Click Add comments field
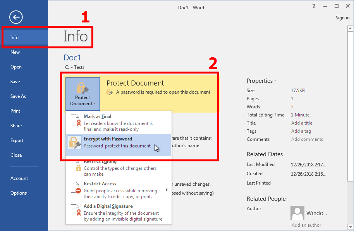The height and width of the screenshot is (231, 354). point(307,139)
